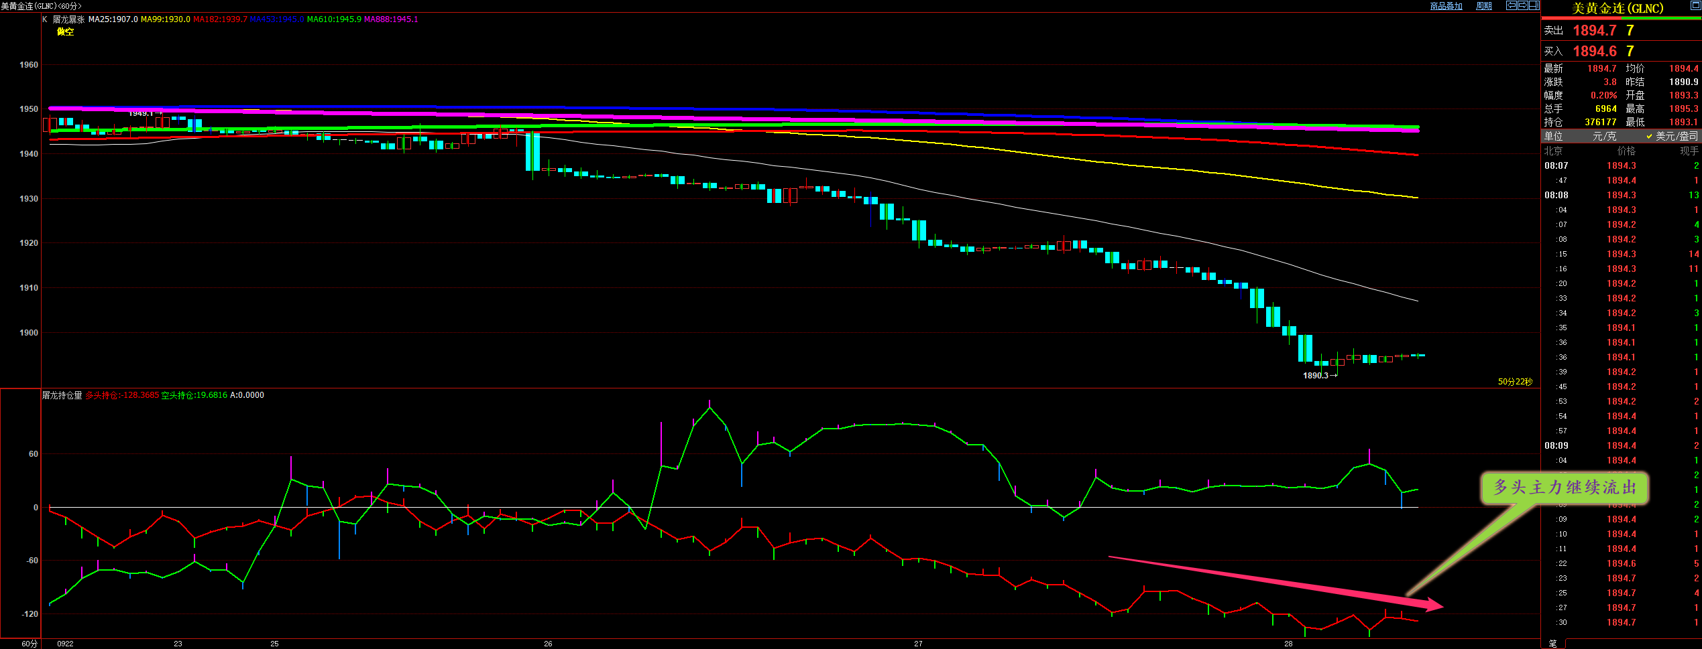Click the 1949.1 high price marker

pos(141,114)
